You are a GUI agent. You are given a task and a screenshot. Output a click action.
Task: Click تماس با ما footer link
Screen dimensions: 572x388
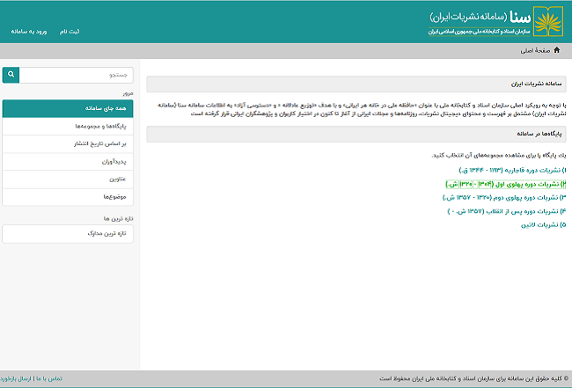tap(49, 379)
